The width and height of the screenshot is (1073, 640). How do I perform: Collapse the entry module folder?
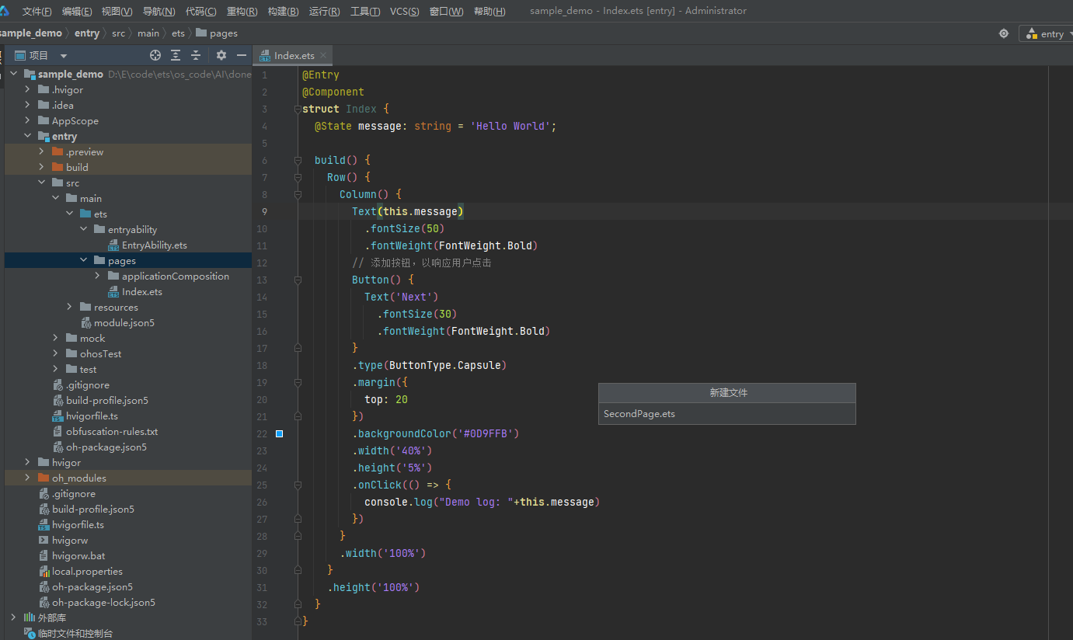[x=27, y=137]
